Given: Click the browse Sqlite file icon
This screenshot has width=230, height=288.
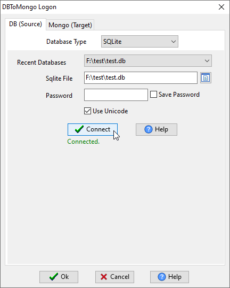Looking at the screenshot, I should click(x=206, y=77).
